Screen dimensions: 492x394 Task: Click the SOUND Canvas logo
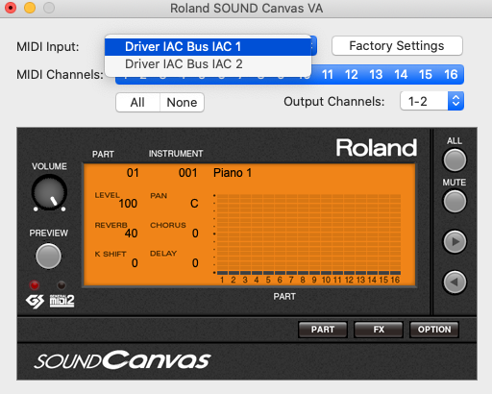122,360
